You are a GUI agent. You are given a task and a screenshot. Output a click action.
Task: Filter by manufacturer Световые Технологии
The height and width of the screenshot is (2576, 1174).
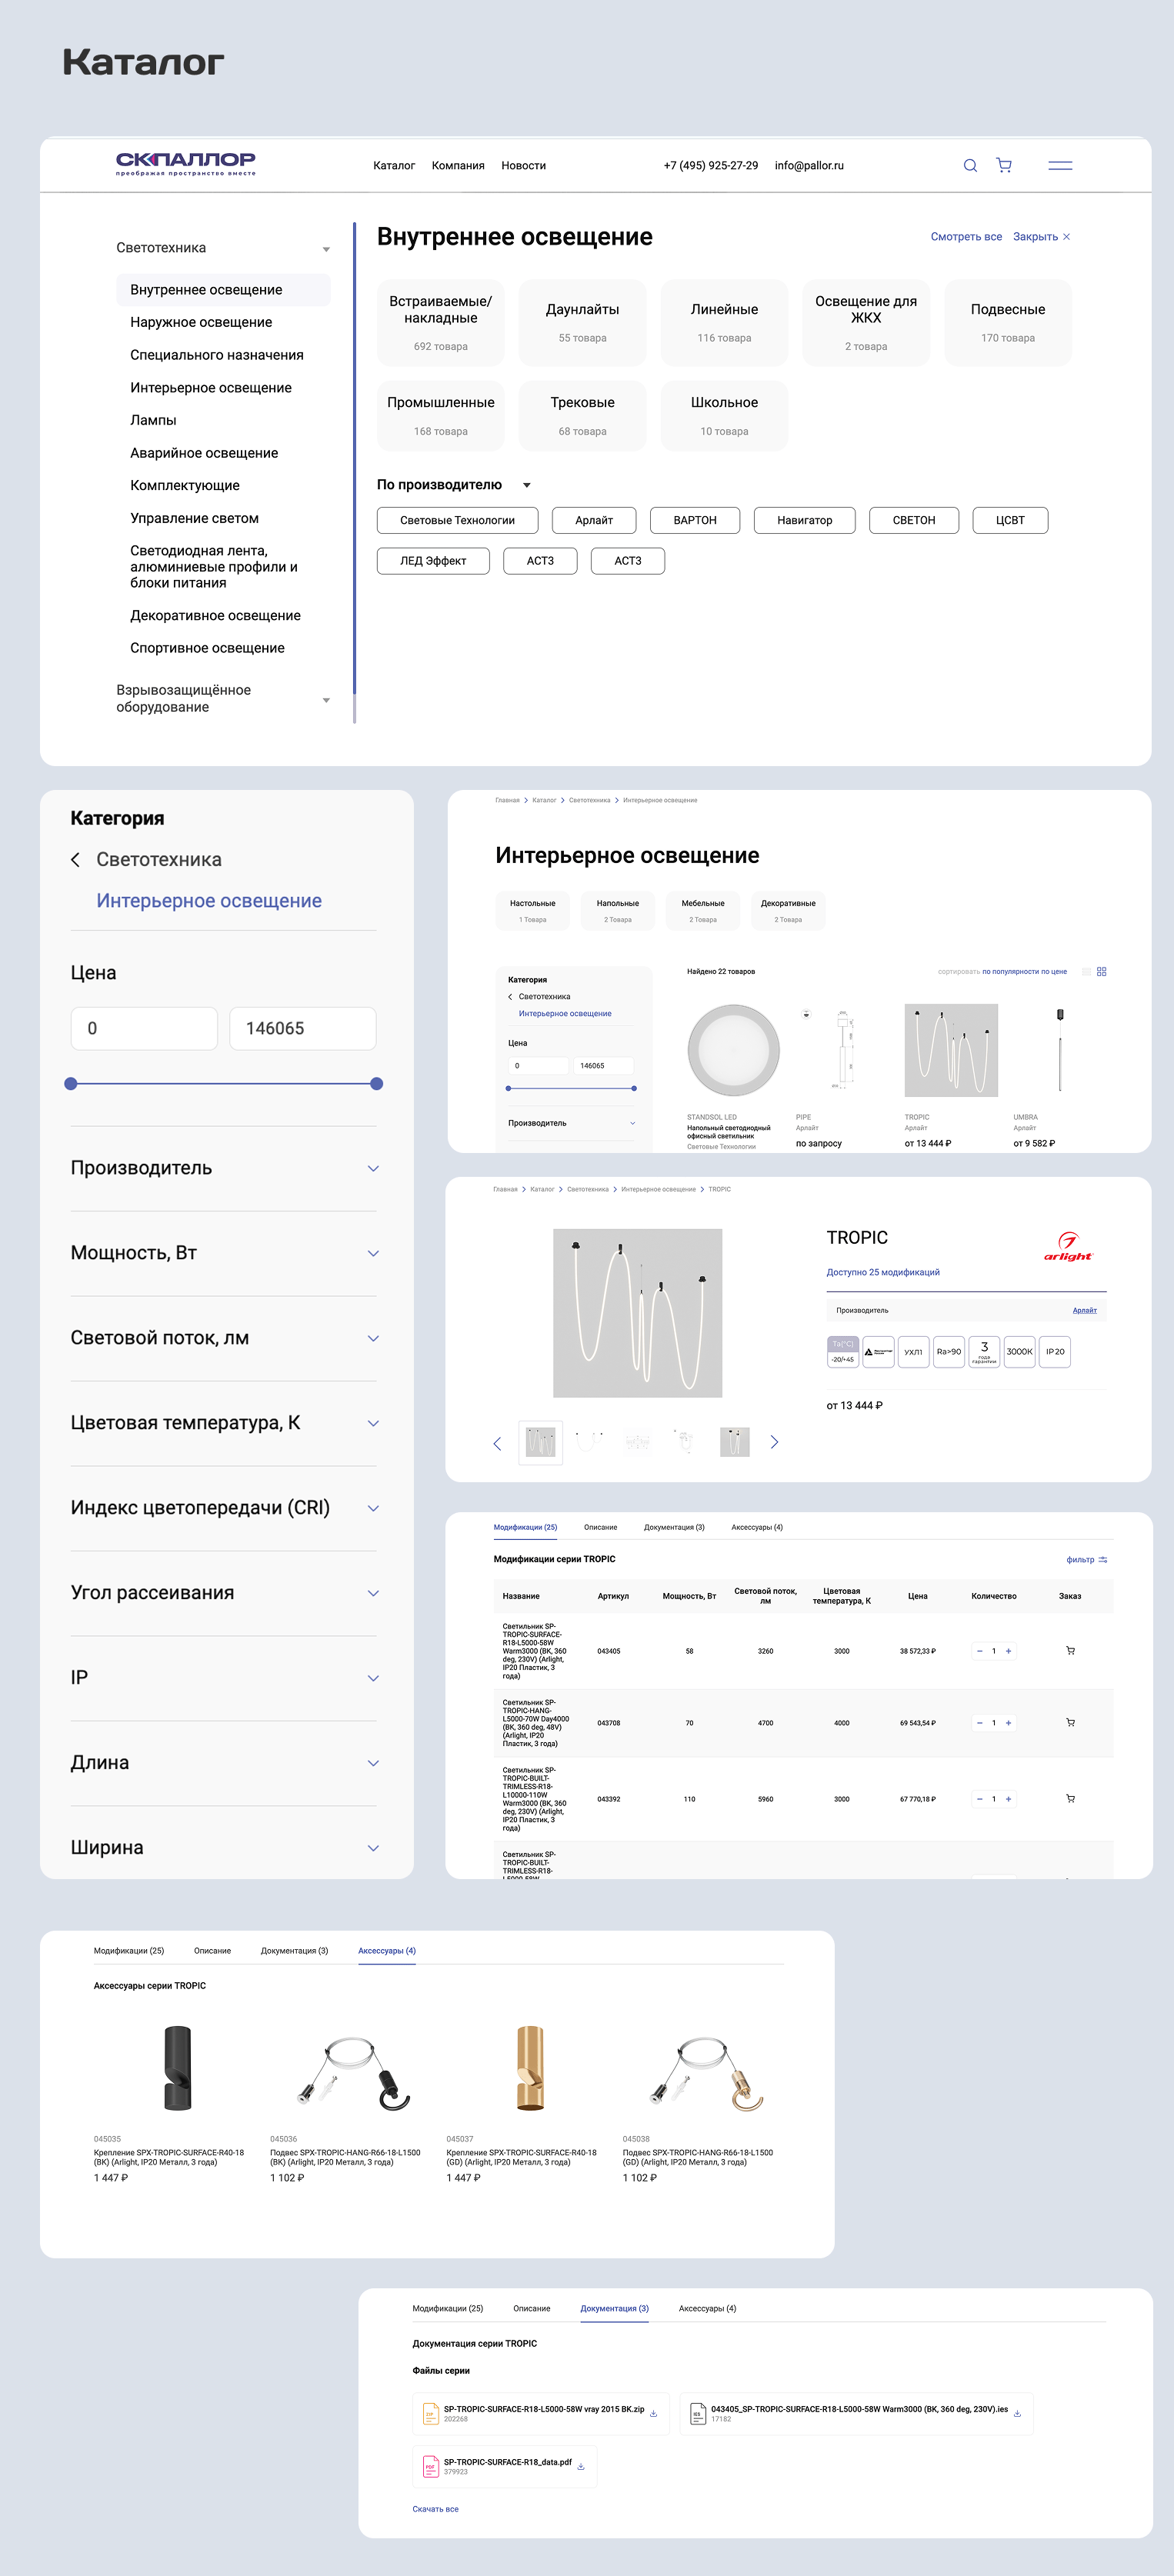click(457, 520)
